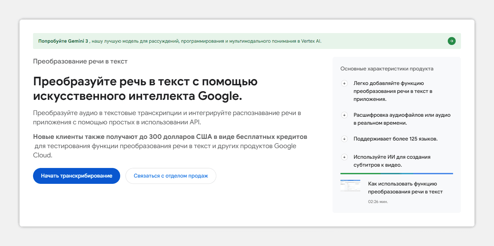
Task: Click 'Связаться с отделом продаж' button
Action: coord(171,176)
